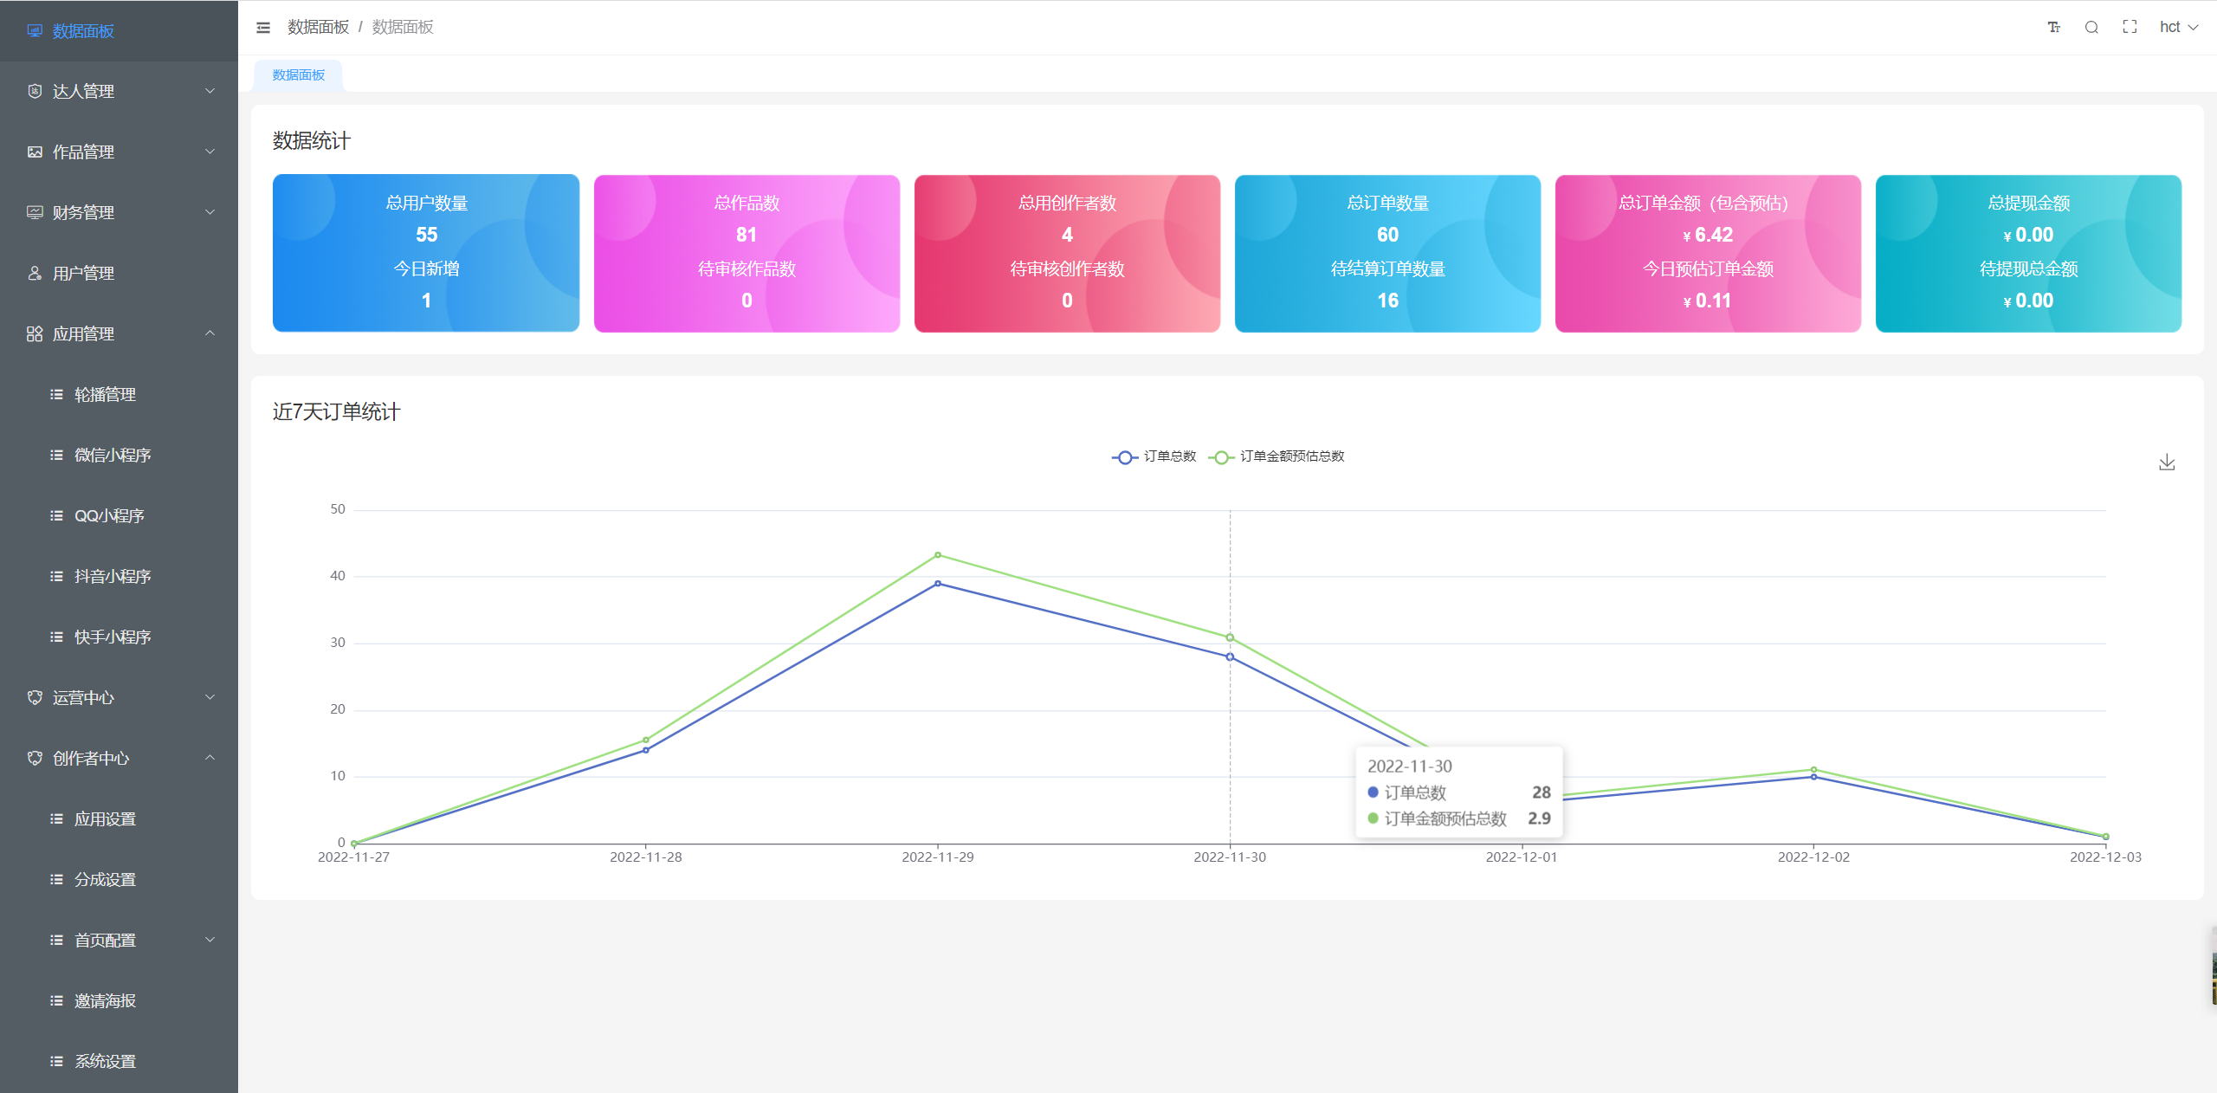Open the font size adjustment icon
This screenshot has width=2217, height=1093.
tap(2053, 28)
